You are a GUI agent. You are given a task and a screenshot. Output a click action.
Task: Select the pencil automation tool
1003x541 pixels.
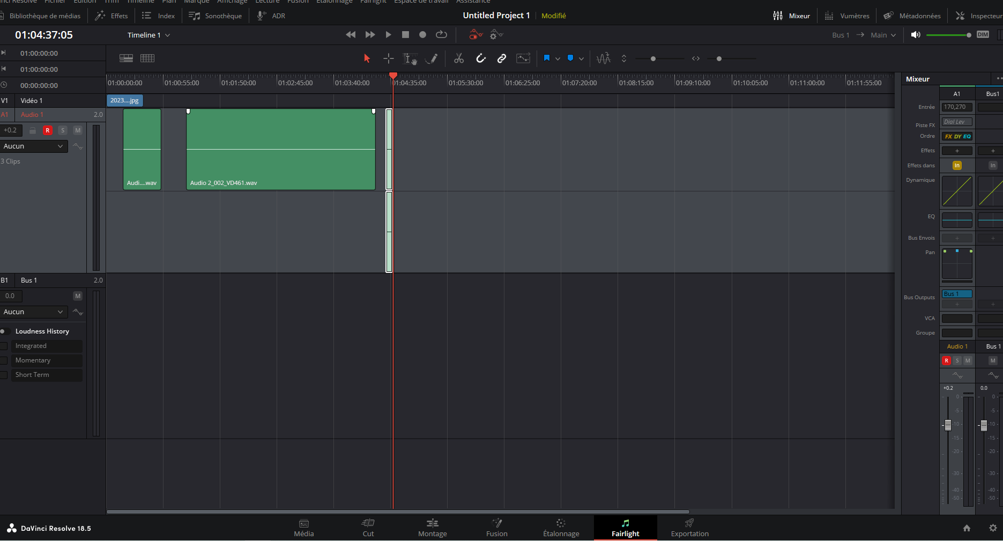click(x=432, y=58)
